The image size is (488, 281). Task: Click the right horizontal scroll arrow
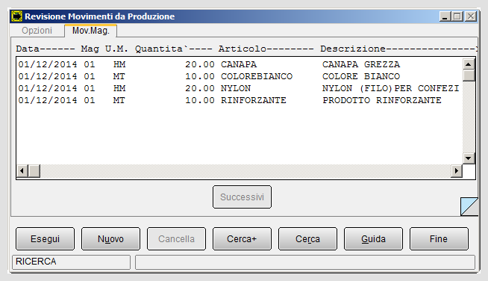click(x=457, y=171)
